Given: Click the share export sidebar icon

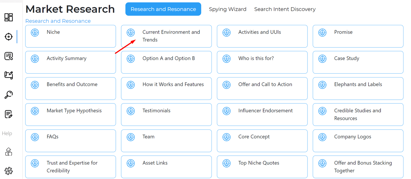Looking at the screenshot, I should [x=9, y=152].
